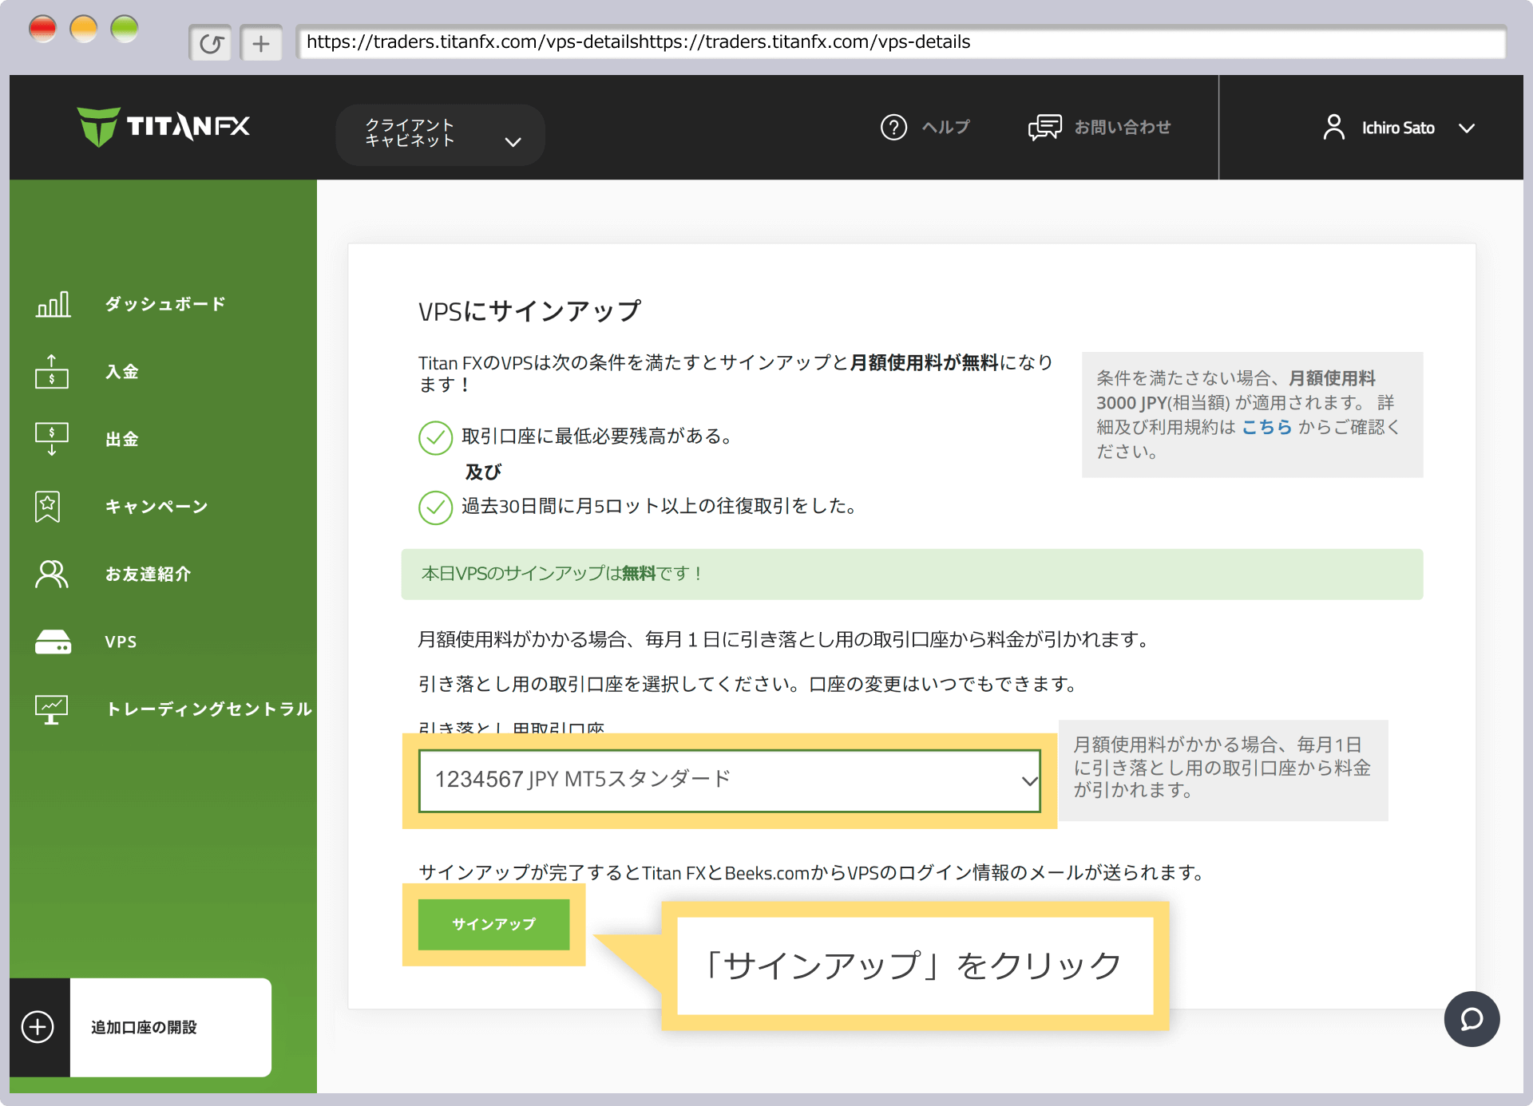Open the 1234567 JPY MT5スタンダード account dropdown
1533x1106 pixels.
pos(730,780)
